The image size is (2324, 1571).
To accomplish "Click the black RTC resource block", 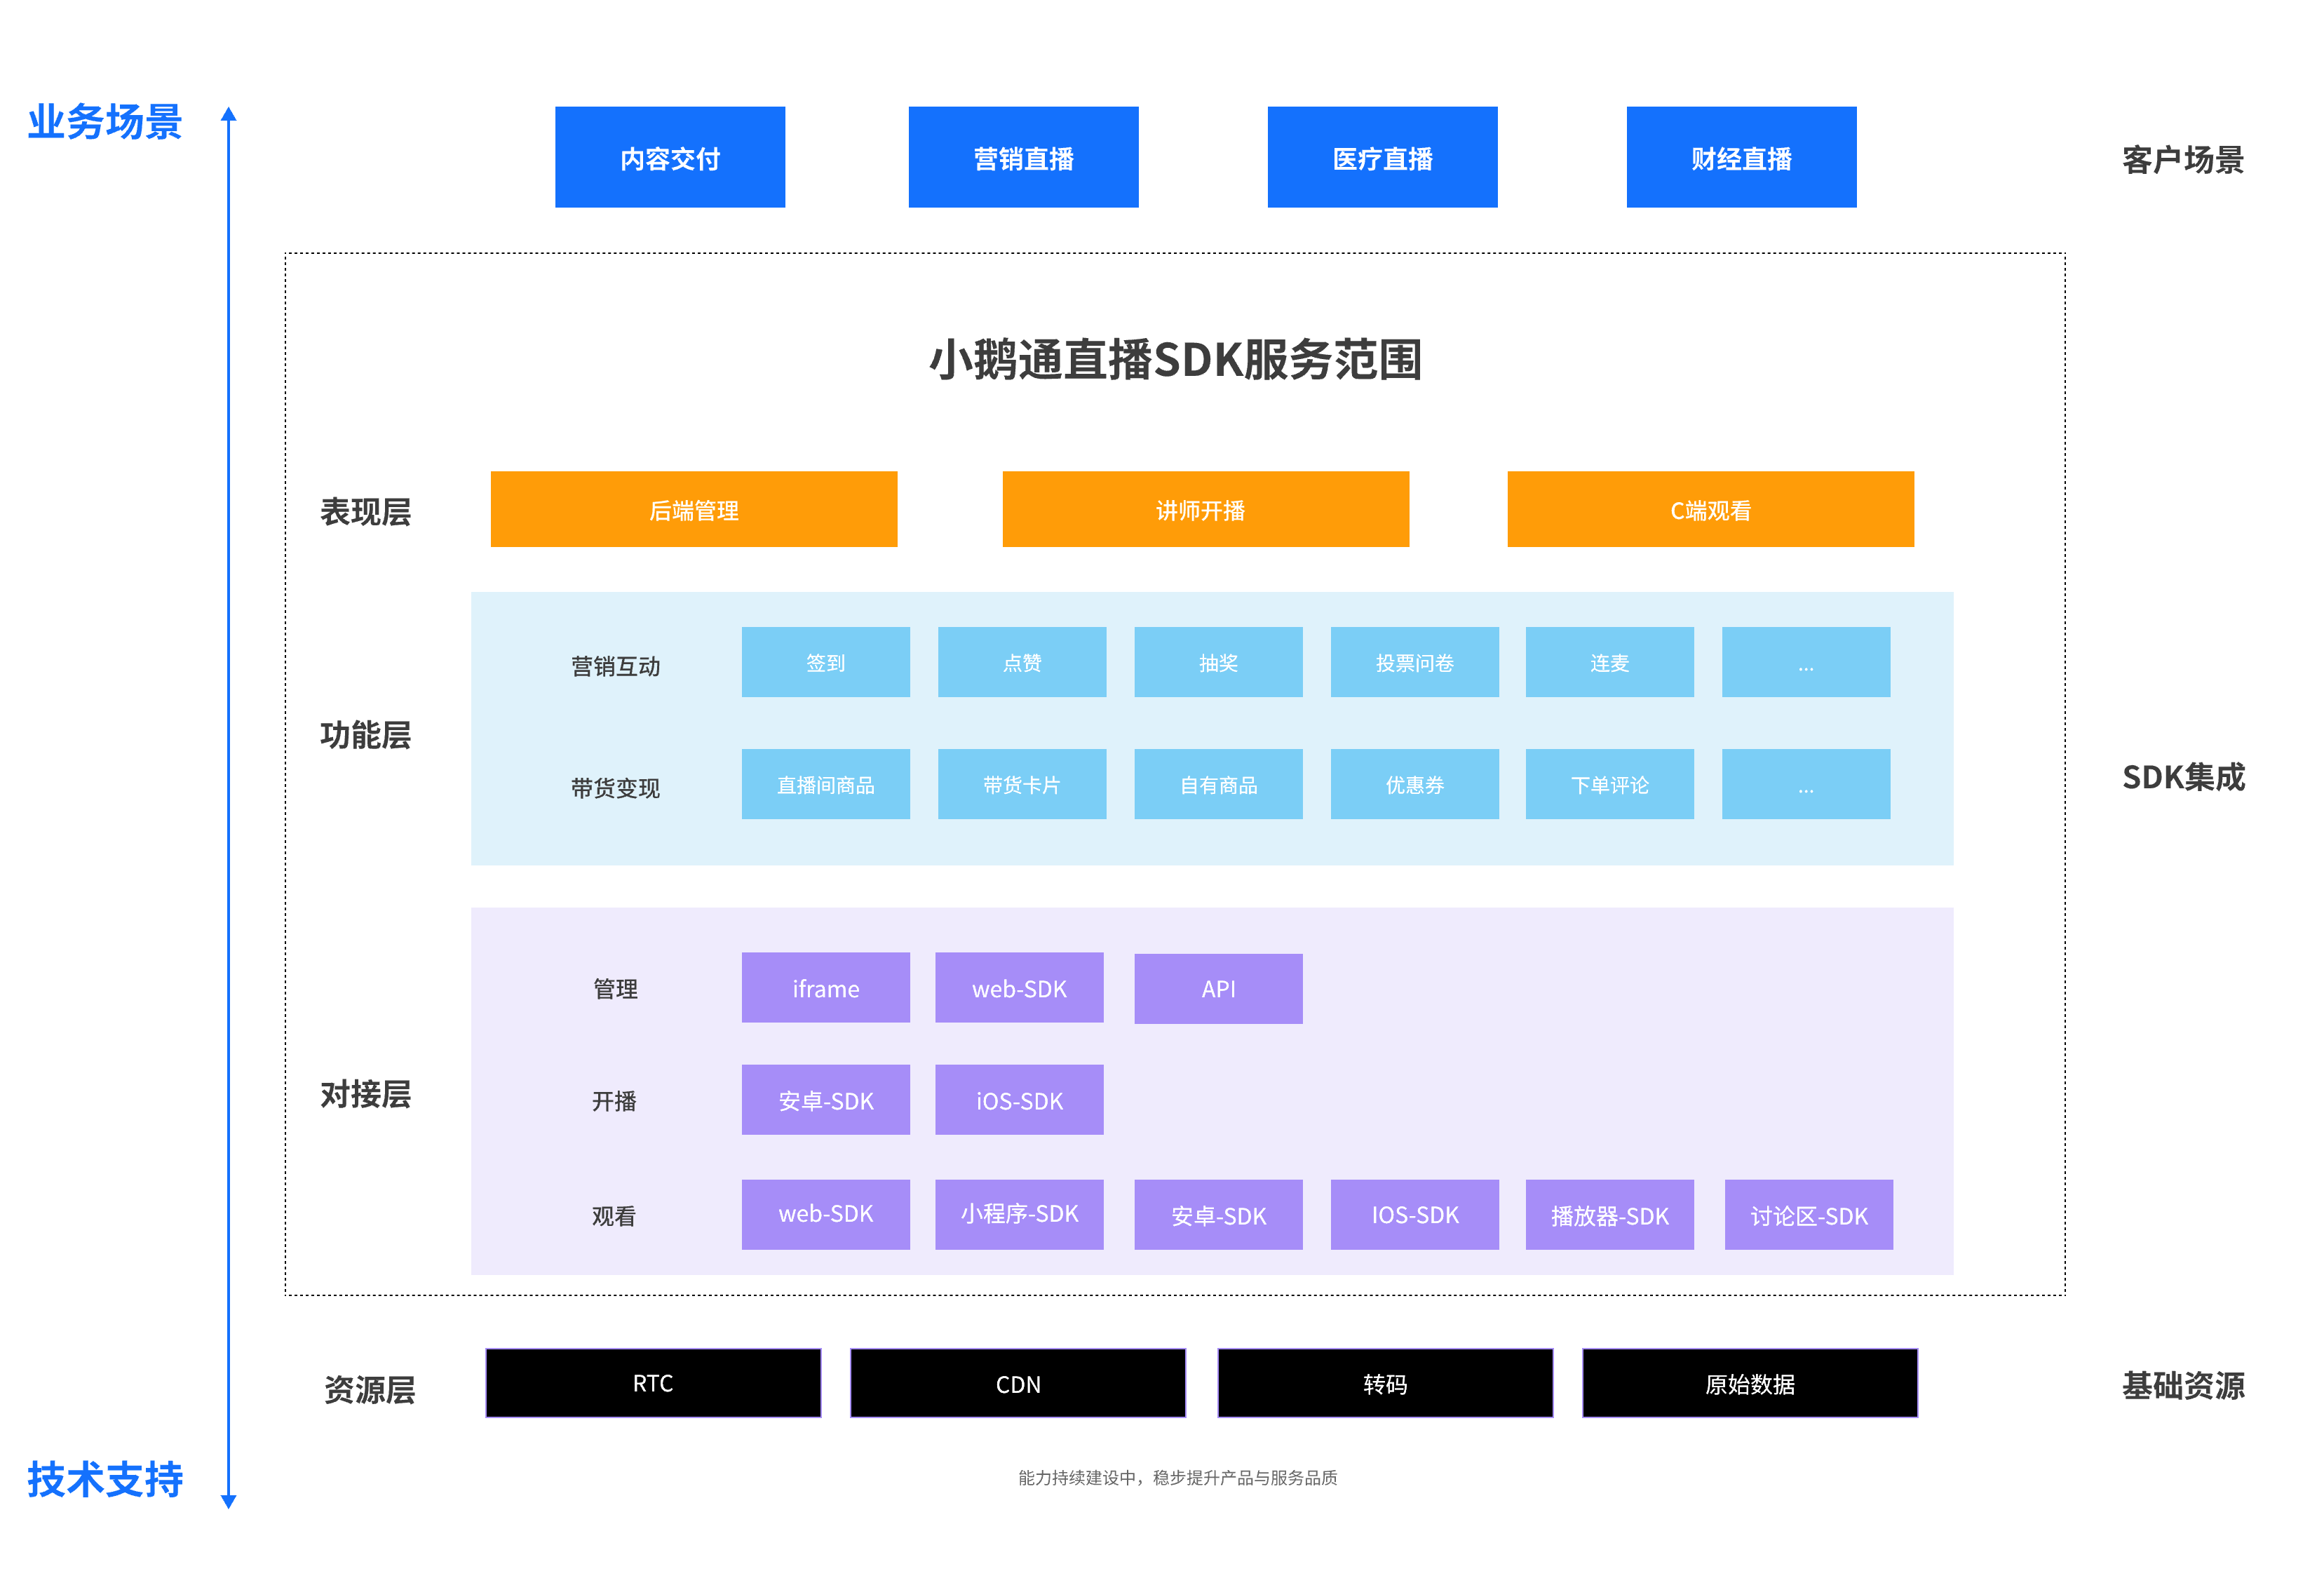I will pos(652,1382).
